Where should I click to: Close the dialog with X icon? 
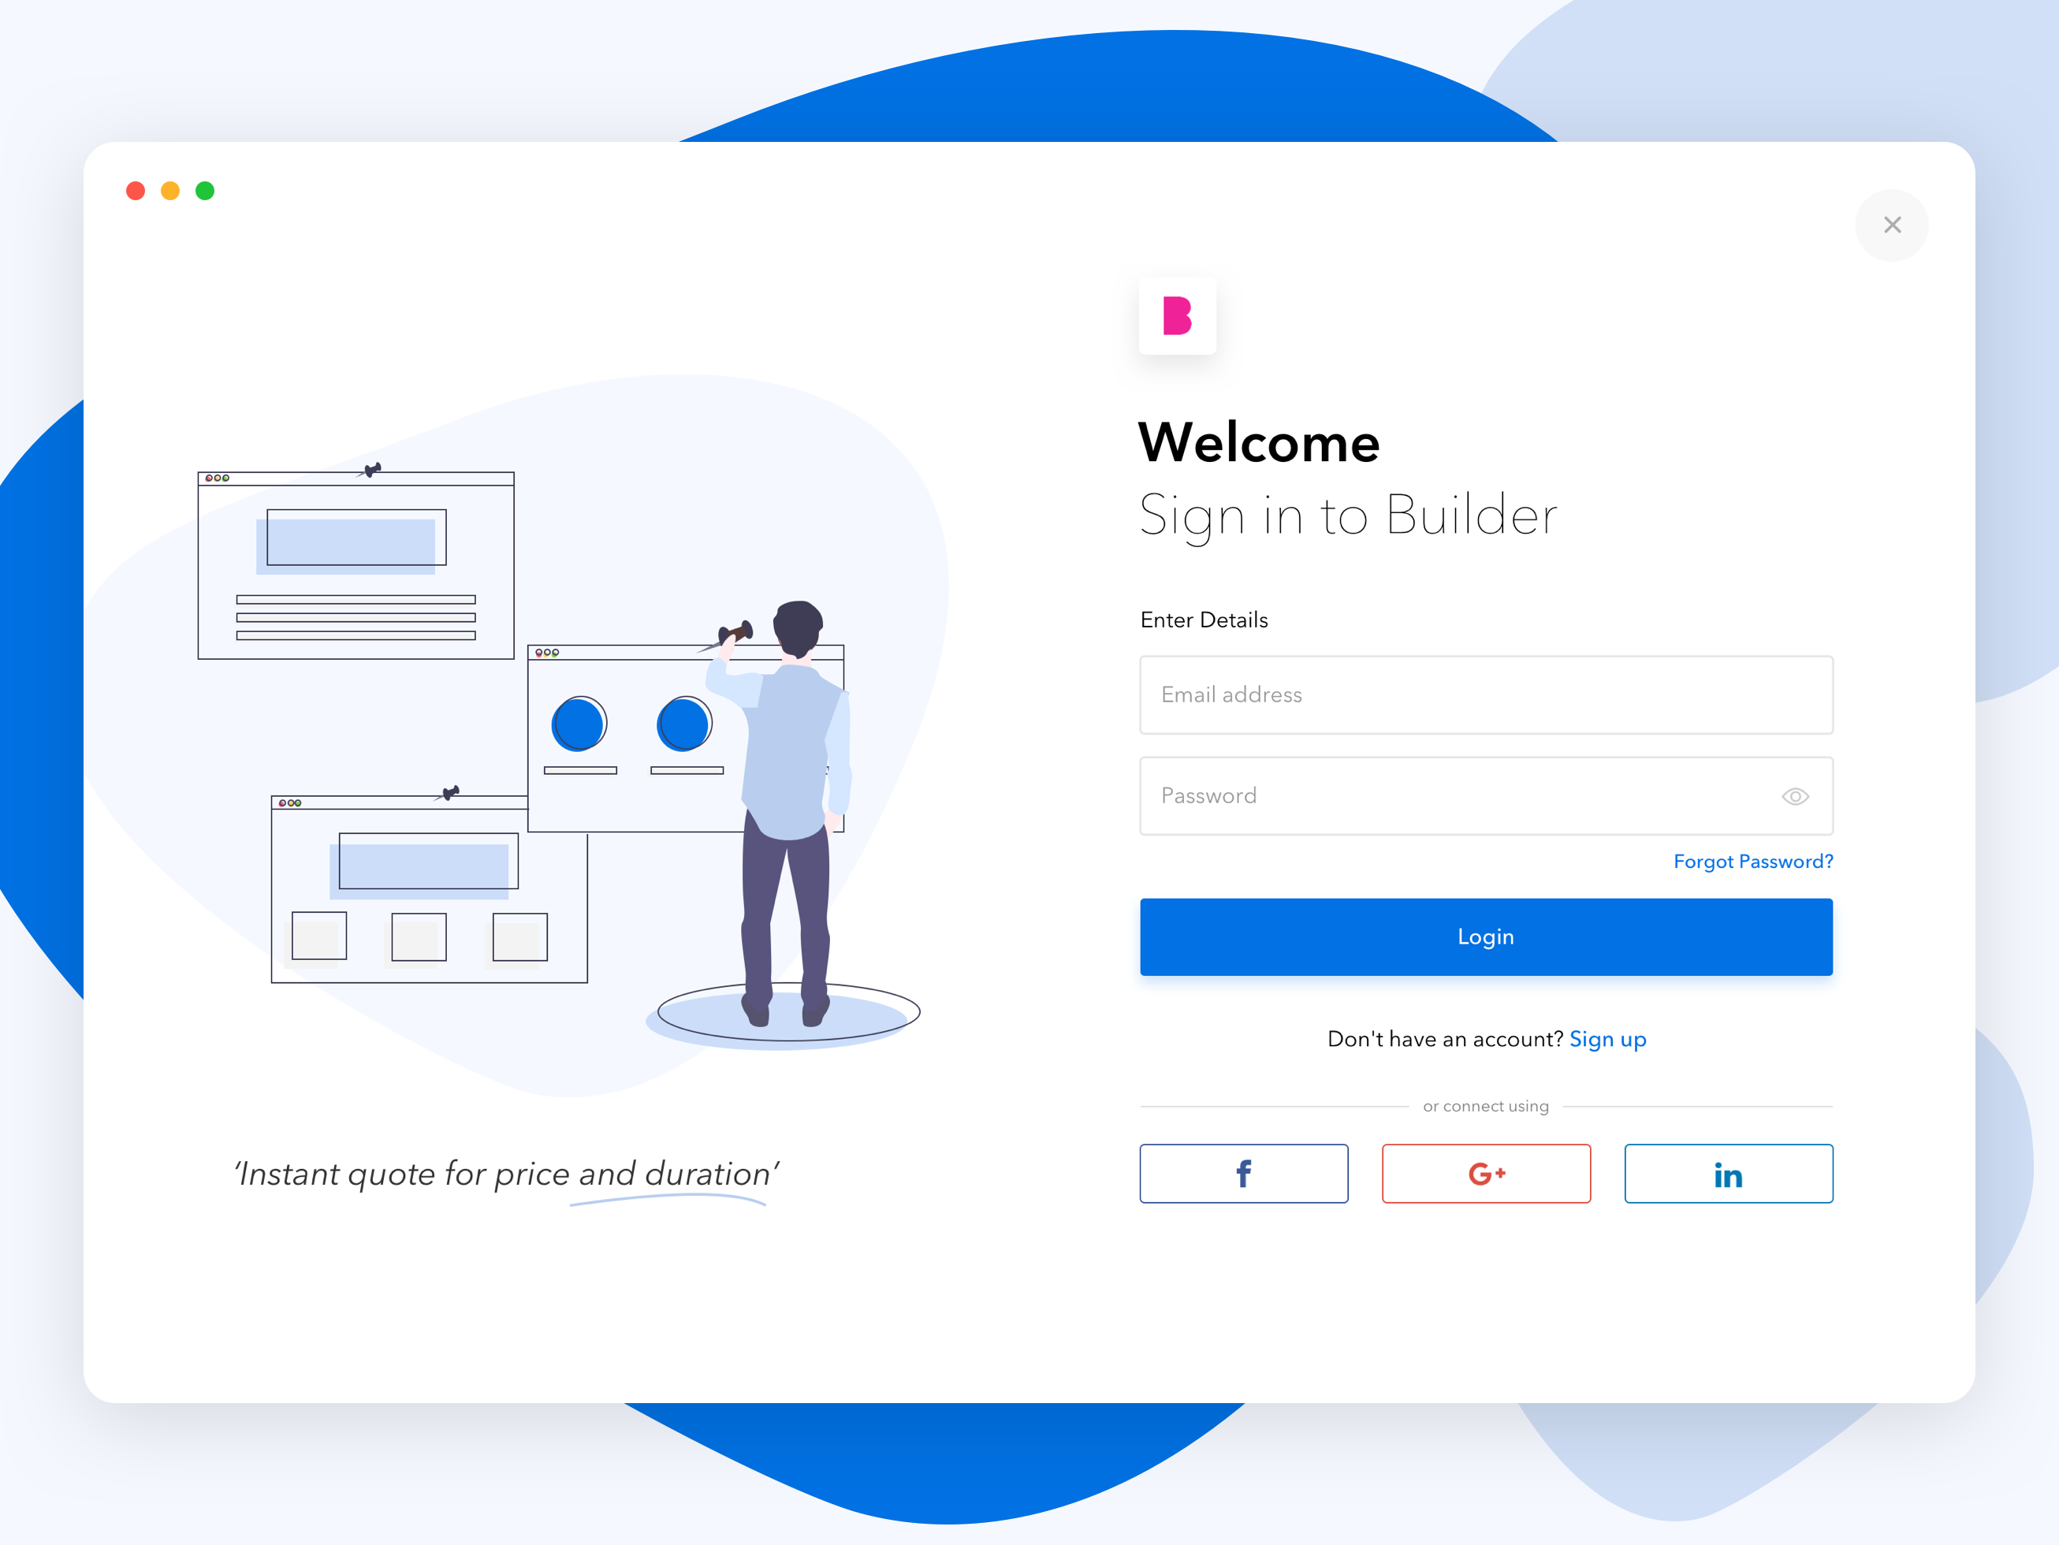pos(1892,224)
